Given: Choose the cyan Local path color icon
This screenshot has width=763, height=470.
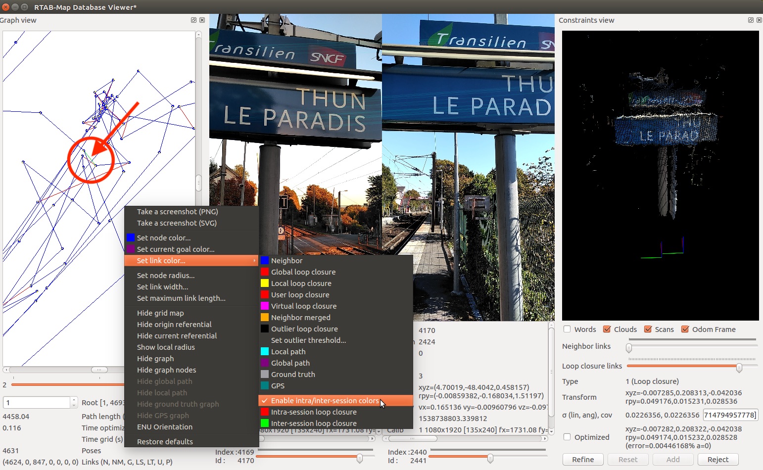Looking at the screenshot, I should (x=265, y=352).
